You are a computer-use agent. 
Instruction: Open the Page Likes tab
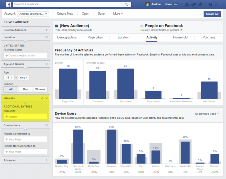pos(95,37)
